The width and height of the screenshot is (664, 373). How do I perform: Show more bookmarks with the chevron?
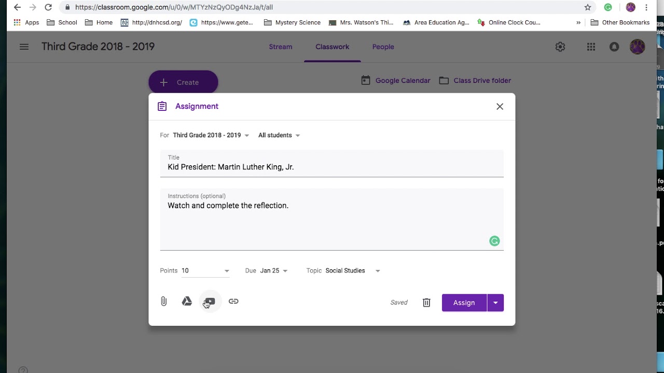pyautogui.click(x=578, y=22)
